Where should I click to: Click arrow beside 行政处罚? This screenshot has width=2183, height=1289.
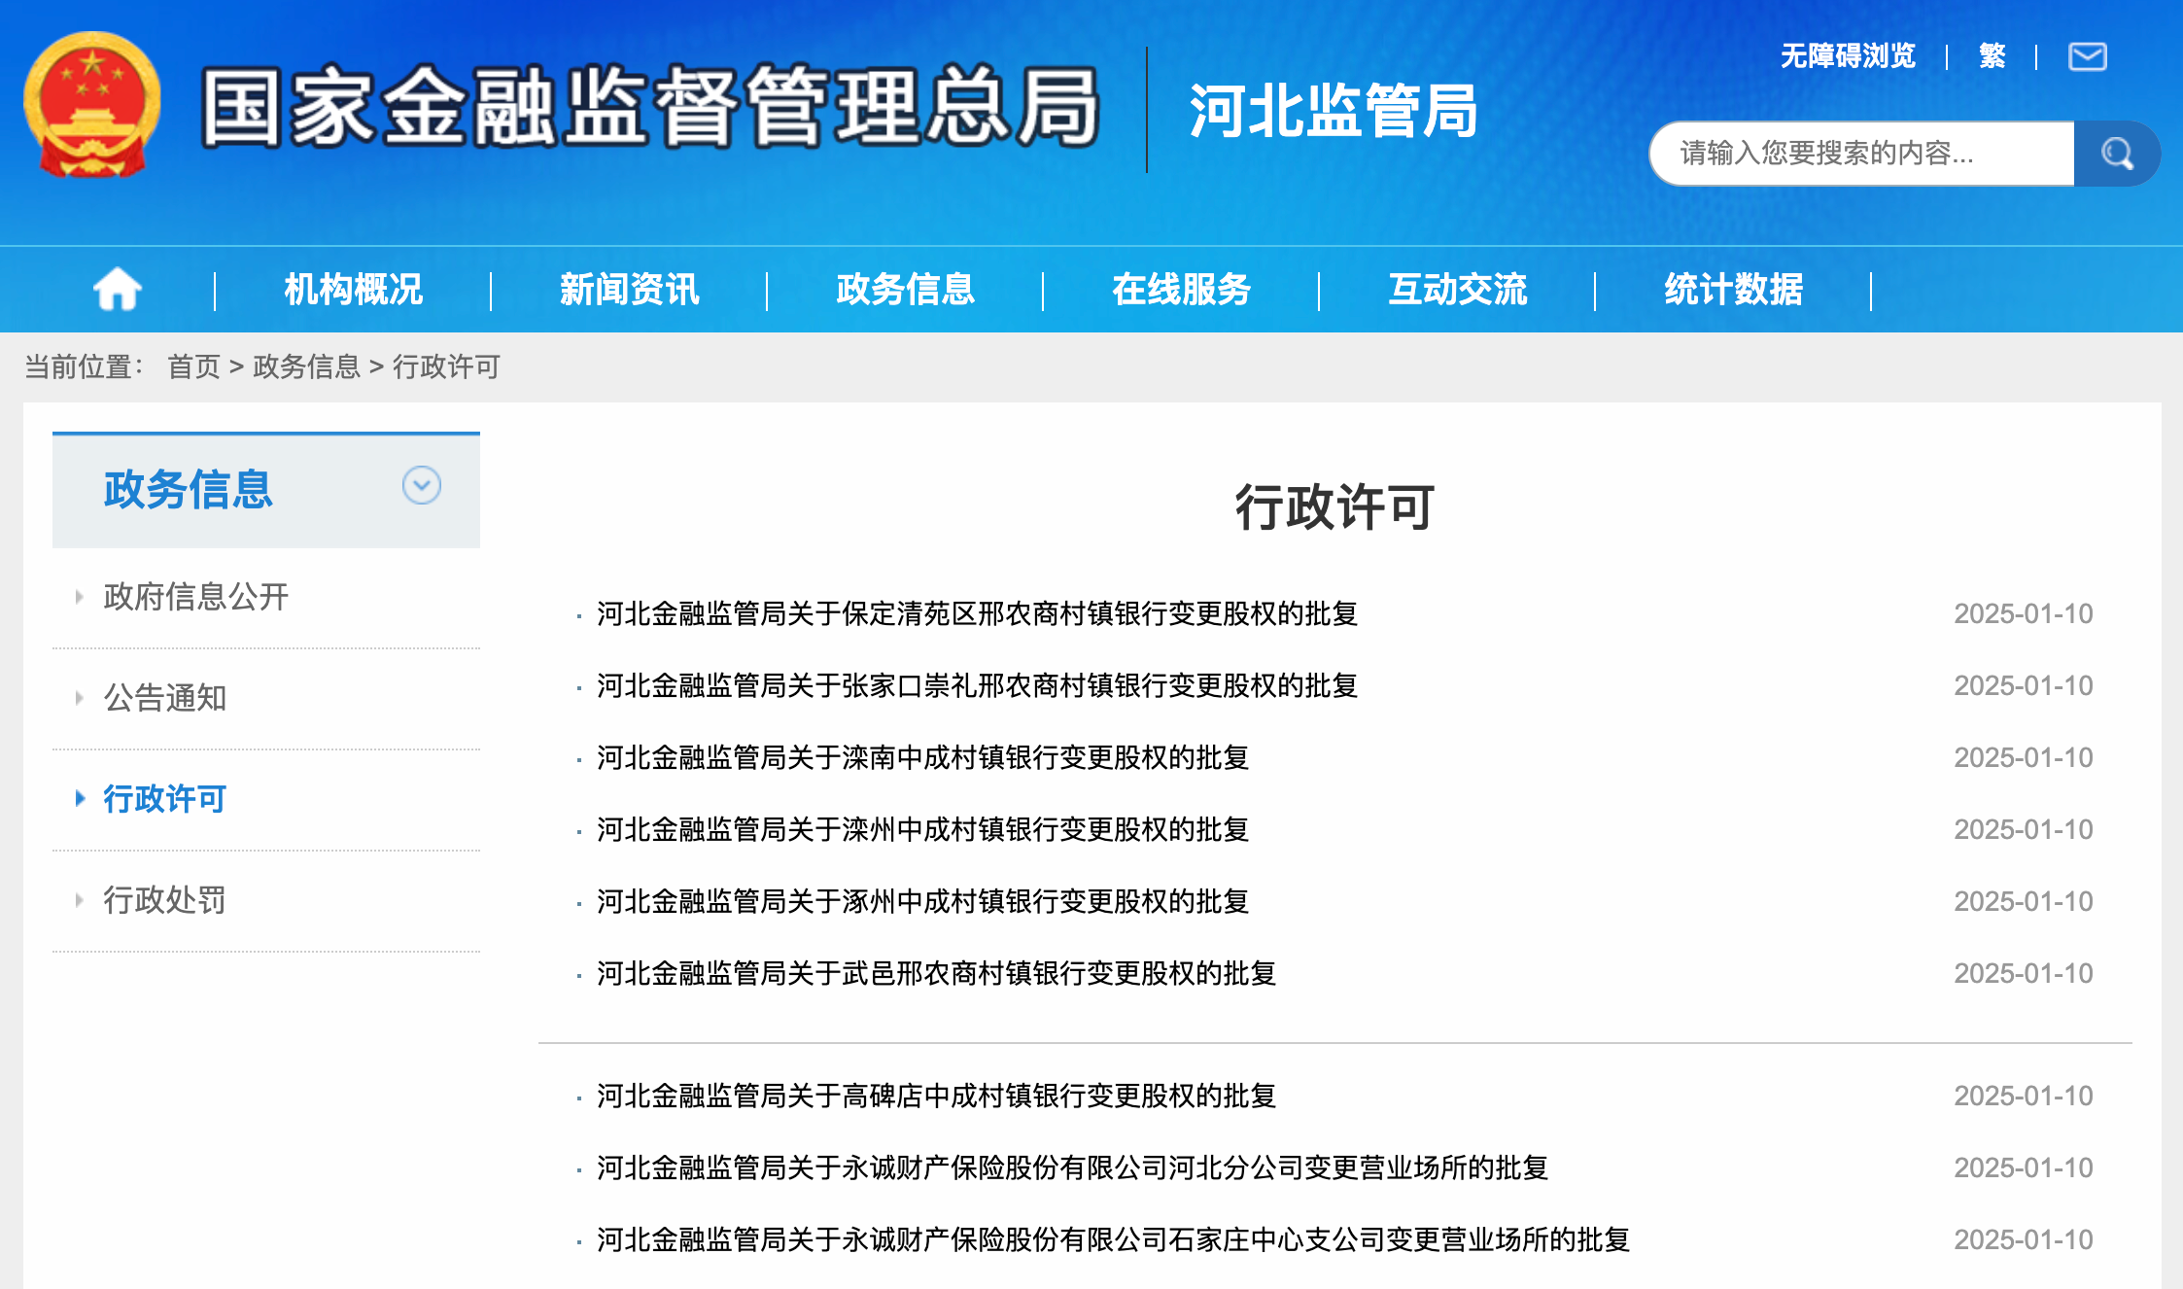(80, 900)
